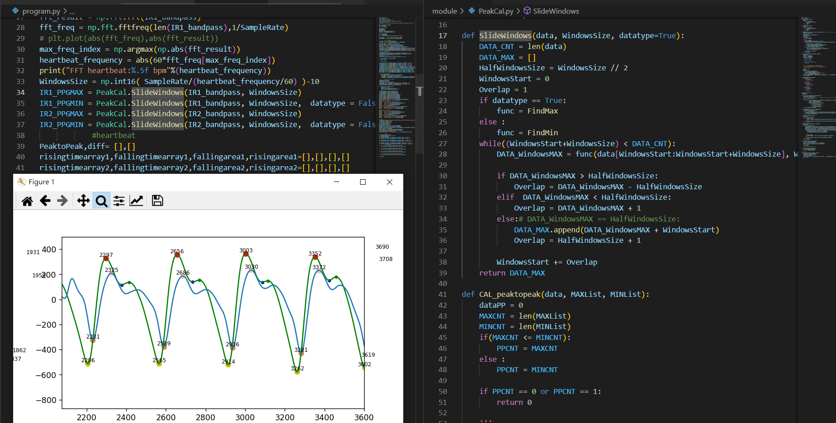Image resolution: width=836 pixels, height=423 pixels.
Task: Open SlideWindows symbol in breadcrumb
Action: (x=555, y=11)
